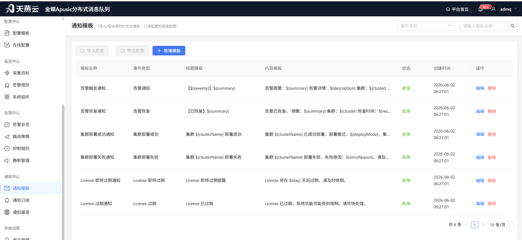Screen dimensions: 522x240
Task: Click the 系统组件 grid icon
Action: (7, 97)
